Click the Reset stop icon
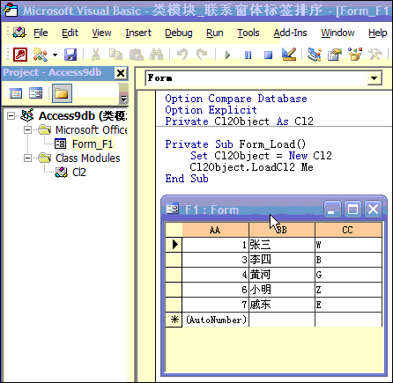Image resolution: width=393 pixels, height=383 pixels. (x=268, y=55)
